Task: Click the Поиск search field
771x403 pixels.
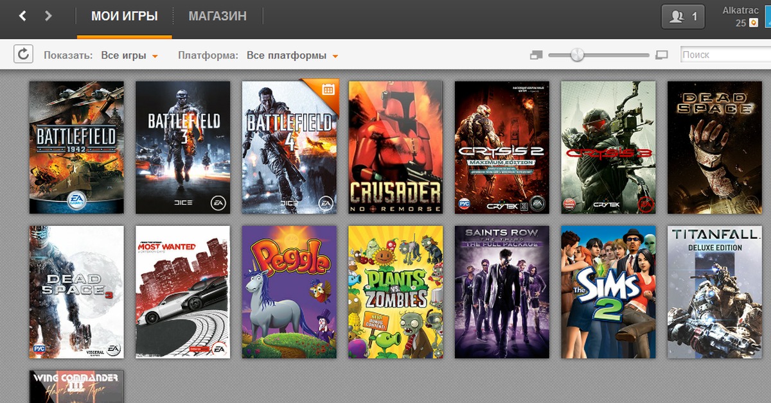Action: [x=726, y=55]
